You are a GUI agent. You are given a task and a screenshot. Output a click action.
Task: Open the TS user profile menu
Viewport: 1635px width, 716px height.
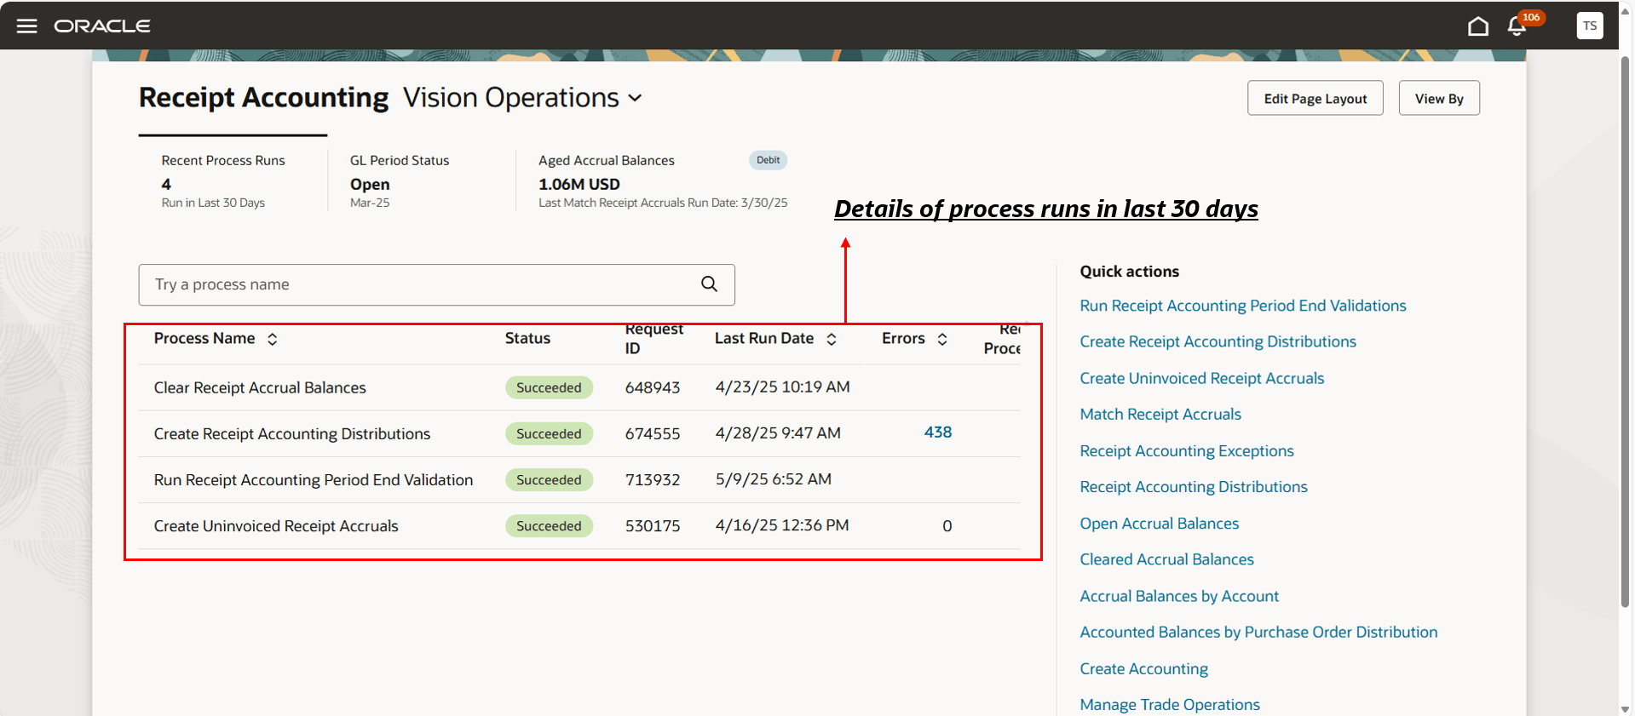point(1590,26)
